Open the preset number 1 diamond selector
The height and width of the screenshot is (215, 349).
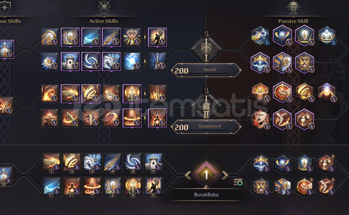tap(206, 175)
